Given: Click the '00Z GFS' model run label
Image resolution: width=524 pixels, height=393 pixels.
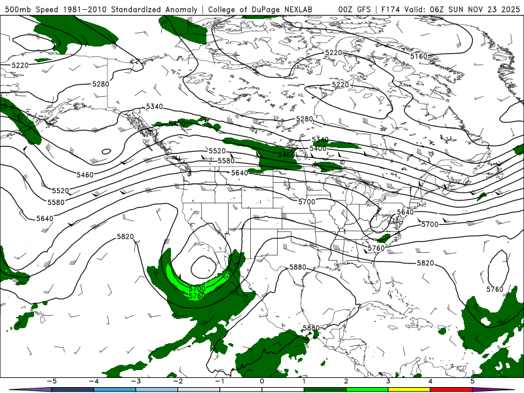Looking at the screenshot, I should coord(354,9).
